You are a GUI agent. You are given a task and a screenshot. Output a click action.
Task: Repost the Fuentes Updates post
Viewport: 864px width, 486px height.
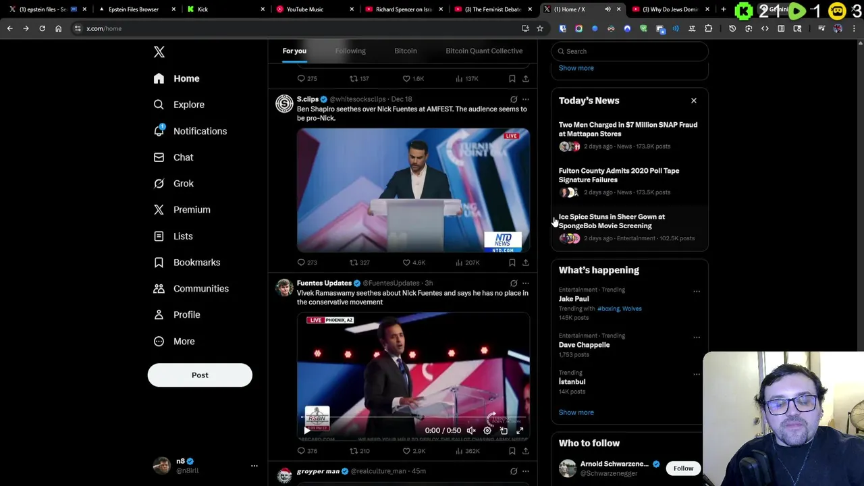point(359,451)
